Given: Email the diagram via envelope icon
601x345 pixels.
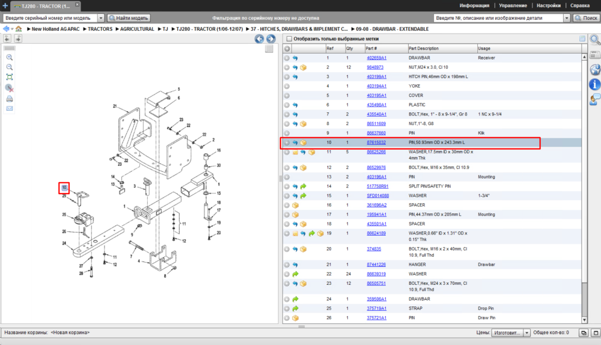Looking at the screenshot, I should [10, 108].
